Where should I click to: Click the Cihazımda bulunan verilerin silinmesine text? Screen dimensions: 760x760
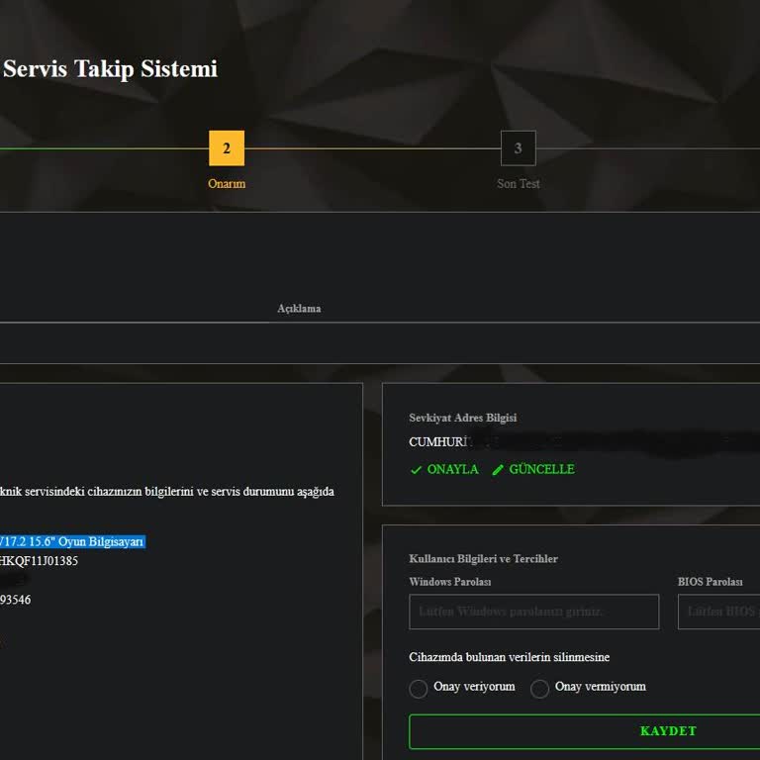point(509,657)
